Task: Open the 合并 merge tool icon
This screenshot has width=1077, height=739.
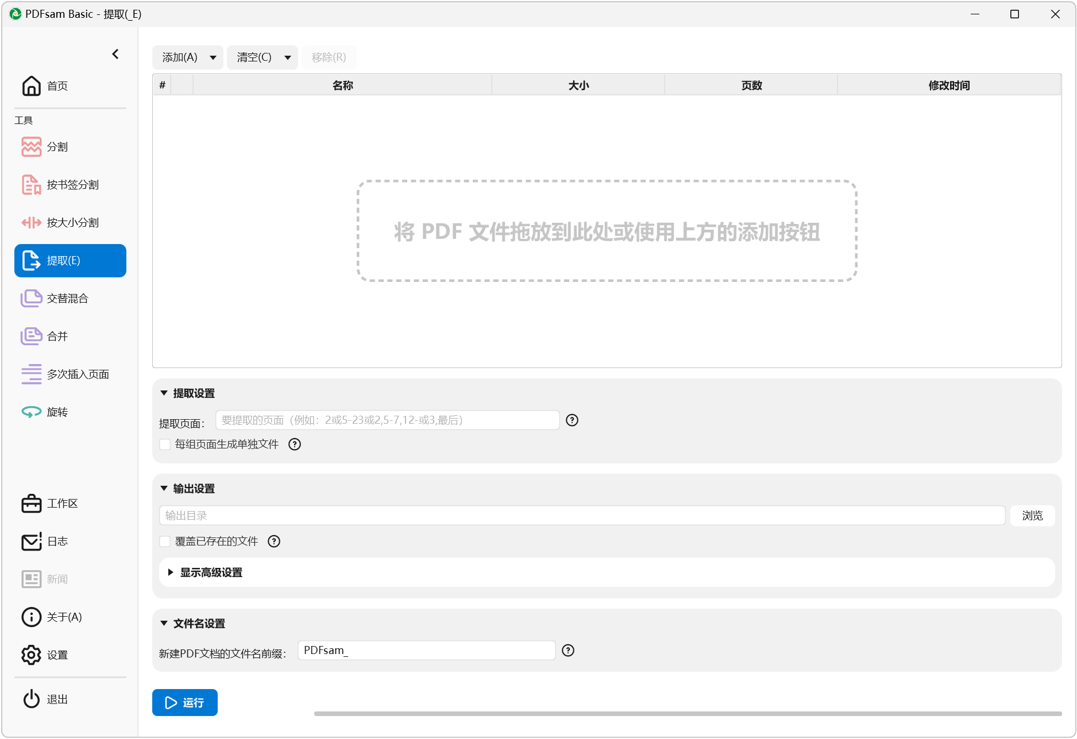Action: click(32, 336)
